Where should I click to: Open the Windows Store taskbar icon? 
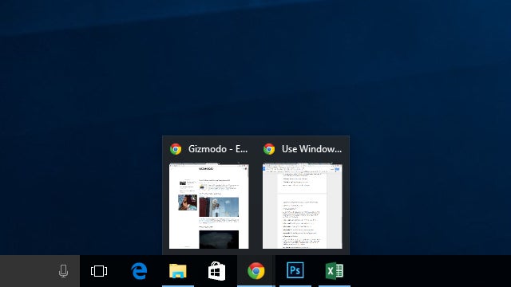pyautogui.click(x=216, y=271)
